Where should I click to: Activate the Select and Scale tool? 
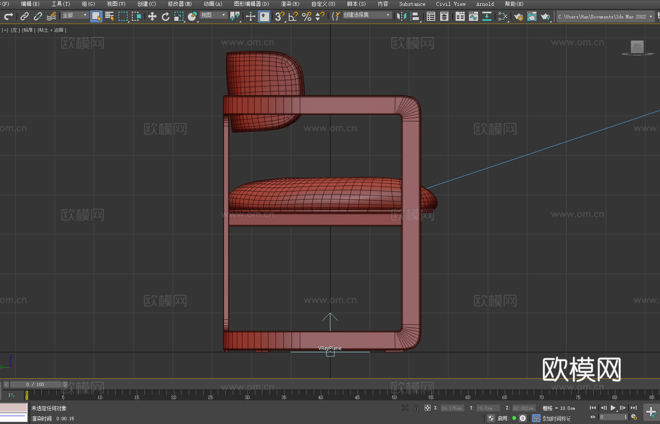179,16
